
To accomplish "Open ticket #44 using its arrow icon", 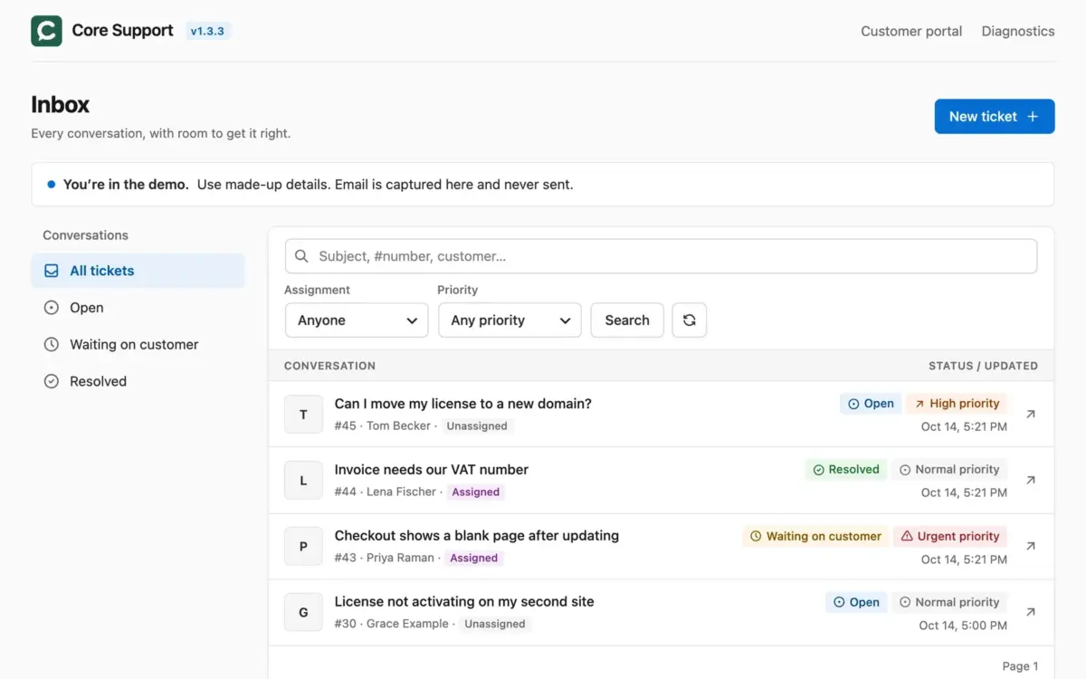I will (x=1030, y=481).
